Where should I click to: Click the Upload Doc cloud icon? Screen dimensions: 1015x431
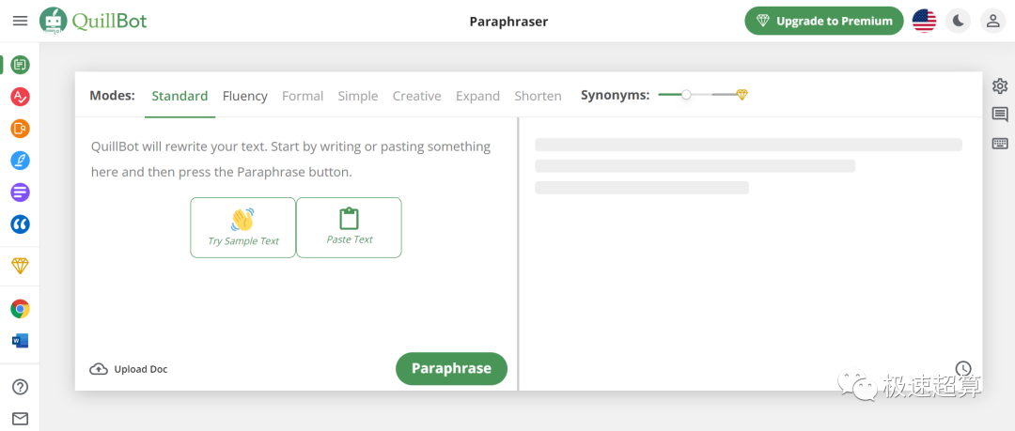[99, 369]
